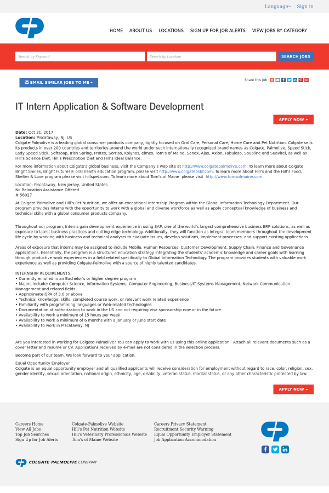Open View Jobs By Category menu
329x493 pixels.
click(280, 31)
